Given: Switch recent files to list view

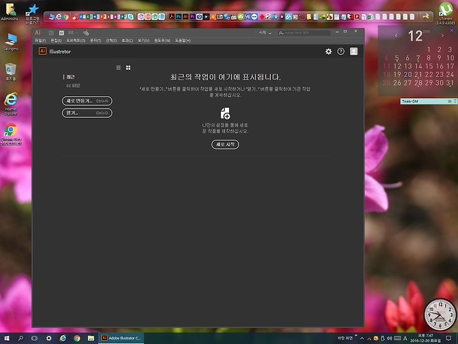Looking at the screenshot, I should click(x=118, y=68).
